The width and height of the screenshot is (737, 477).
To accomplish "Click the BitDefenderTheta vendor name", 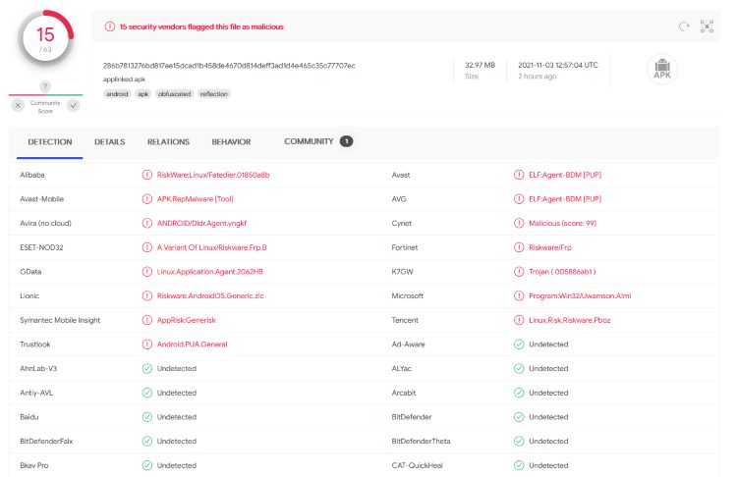I will [x=422, y=442].
